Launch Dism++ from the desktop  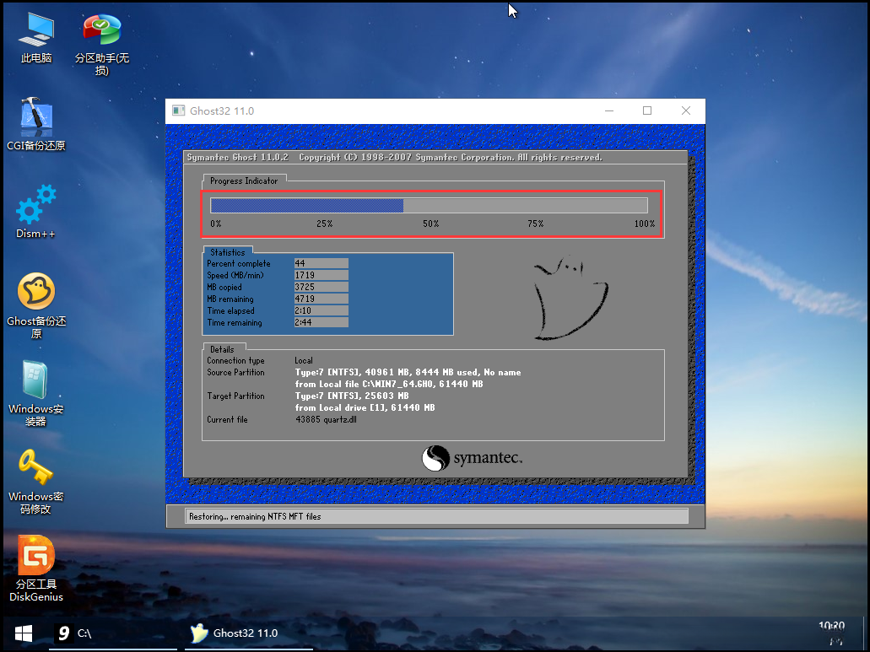[36, 212]
